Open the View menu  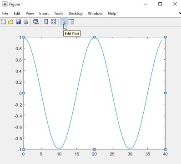click(x=30, y=14)
